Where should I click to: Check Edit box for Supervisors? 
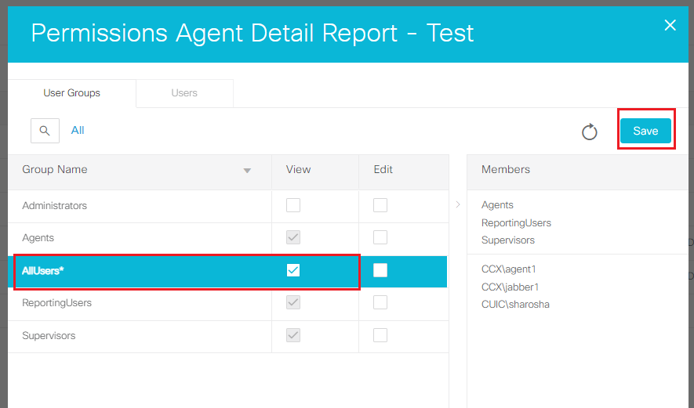[380, 335]
